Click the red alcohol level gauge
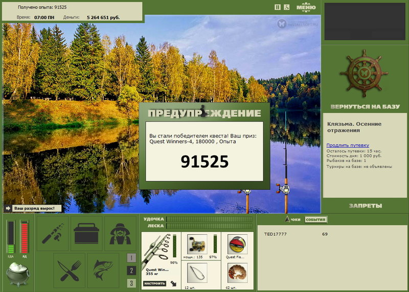 click(x=24, y=237)
